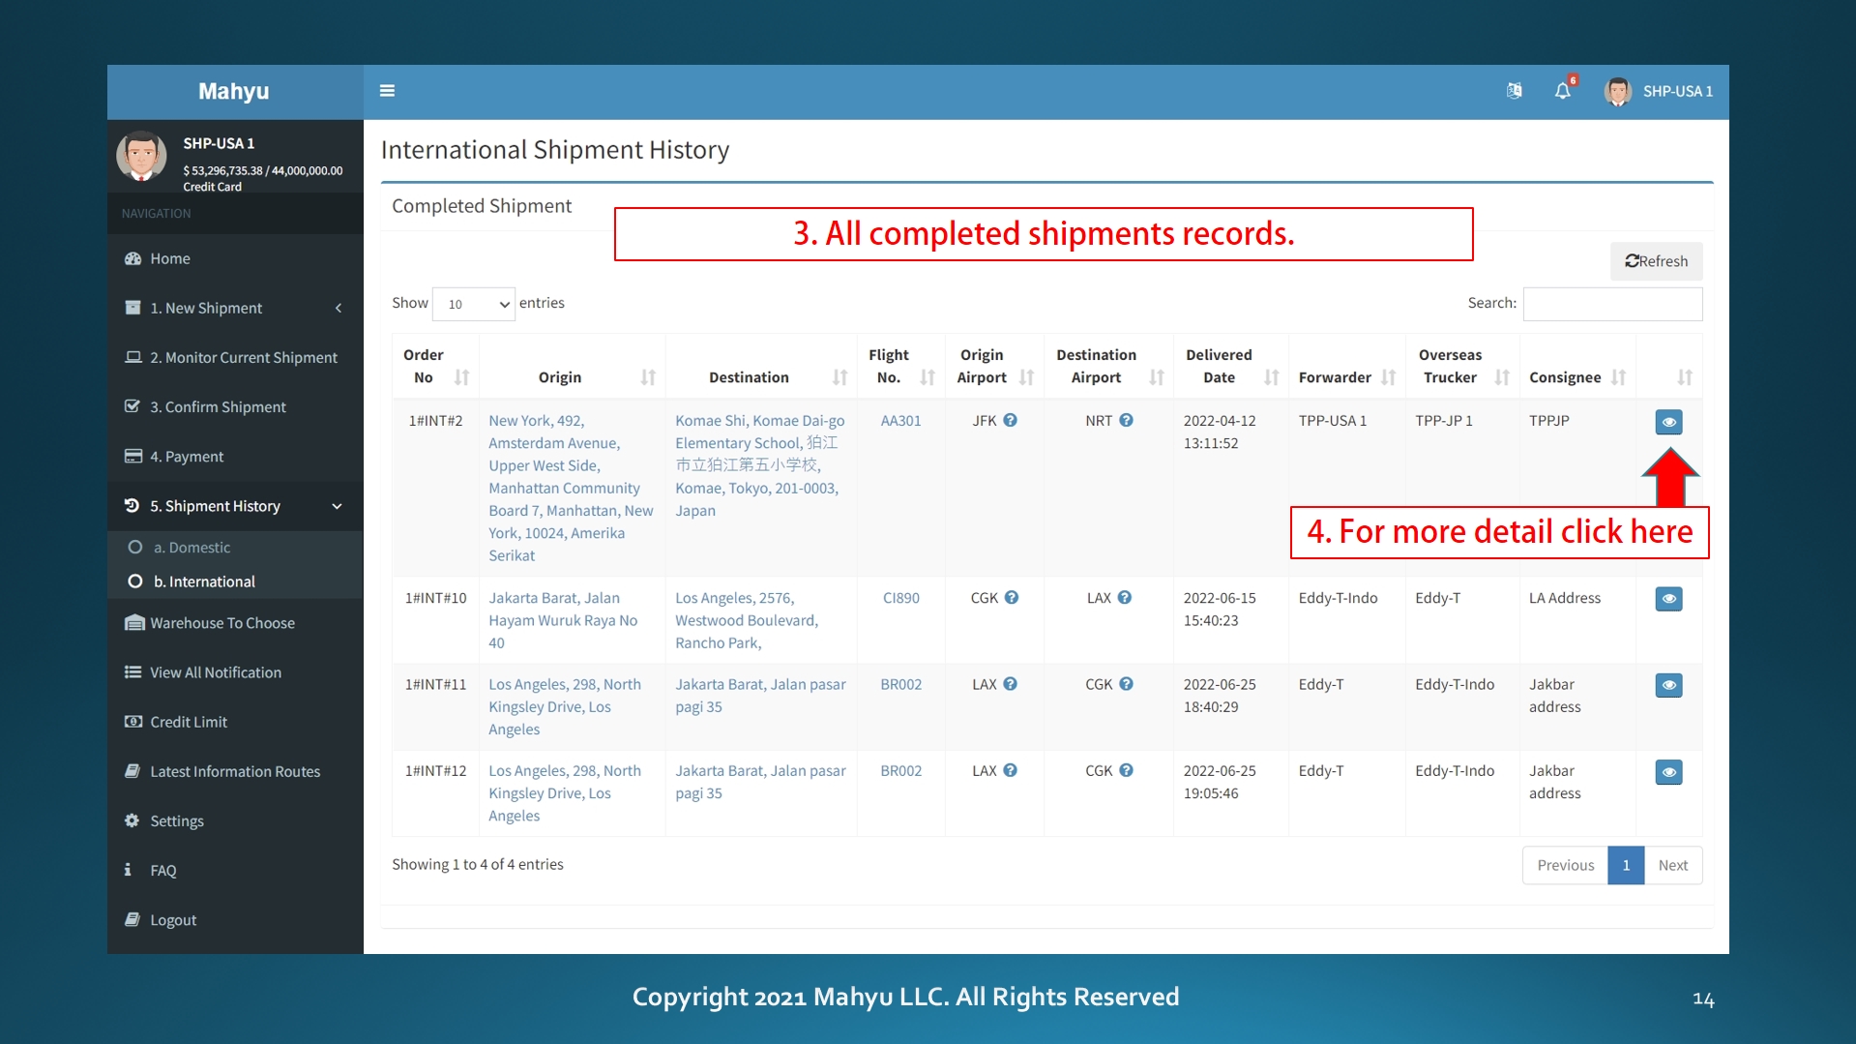
Task: Click the NRT airport help icon
Action: click(x=1126, y=420)
